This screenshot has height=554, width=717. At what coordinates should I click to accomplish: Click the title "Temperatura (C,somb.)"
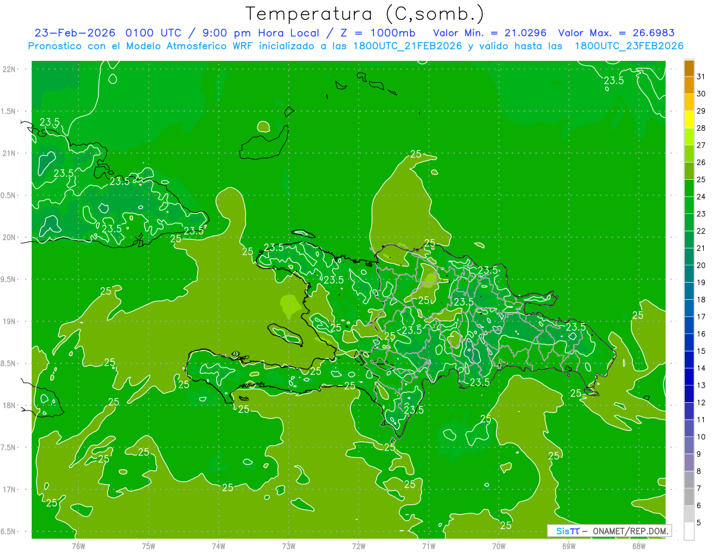[365, 13]
